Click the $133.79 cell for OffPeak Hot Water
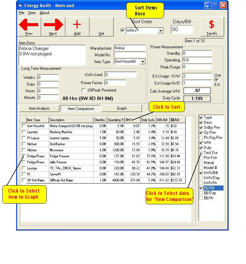This screenshot has height=264, width=246. (x=178, y=180)
